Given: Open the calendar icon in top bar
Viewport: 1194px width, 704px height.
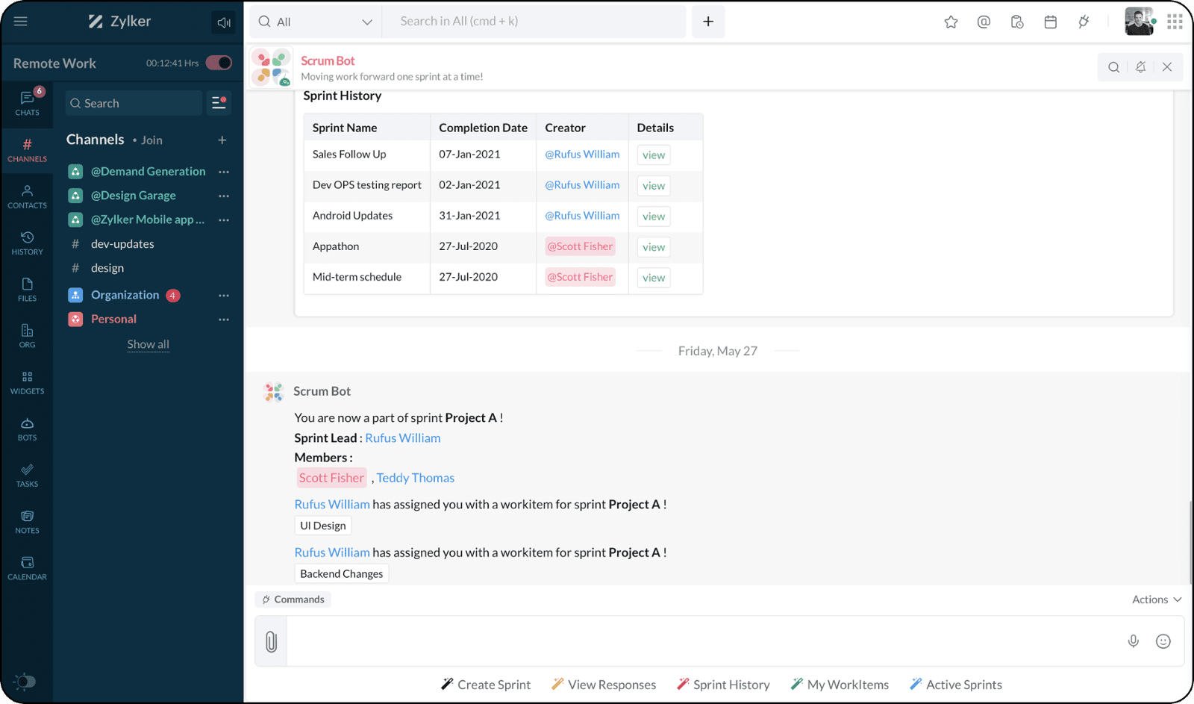Looking at the screenshot, I should 1050,22.
